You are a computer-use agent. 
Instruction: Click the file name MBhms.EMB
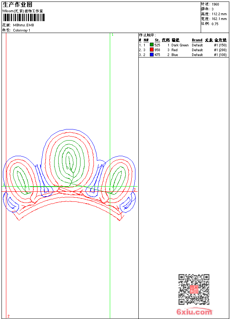tap(23, 25)
